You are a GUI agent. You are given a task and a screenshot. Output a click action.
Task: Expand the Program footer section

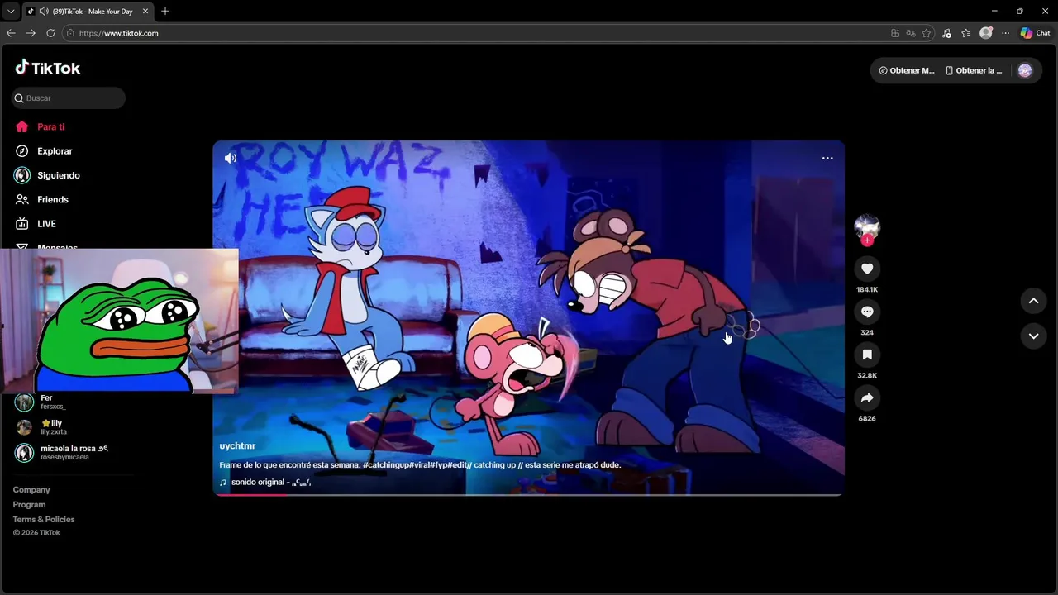(x=29, y=505)
